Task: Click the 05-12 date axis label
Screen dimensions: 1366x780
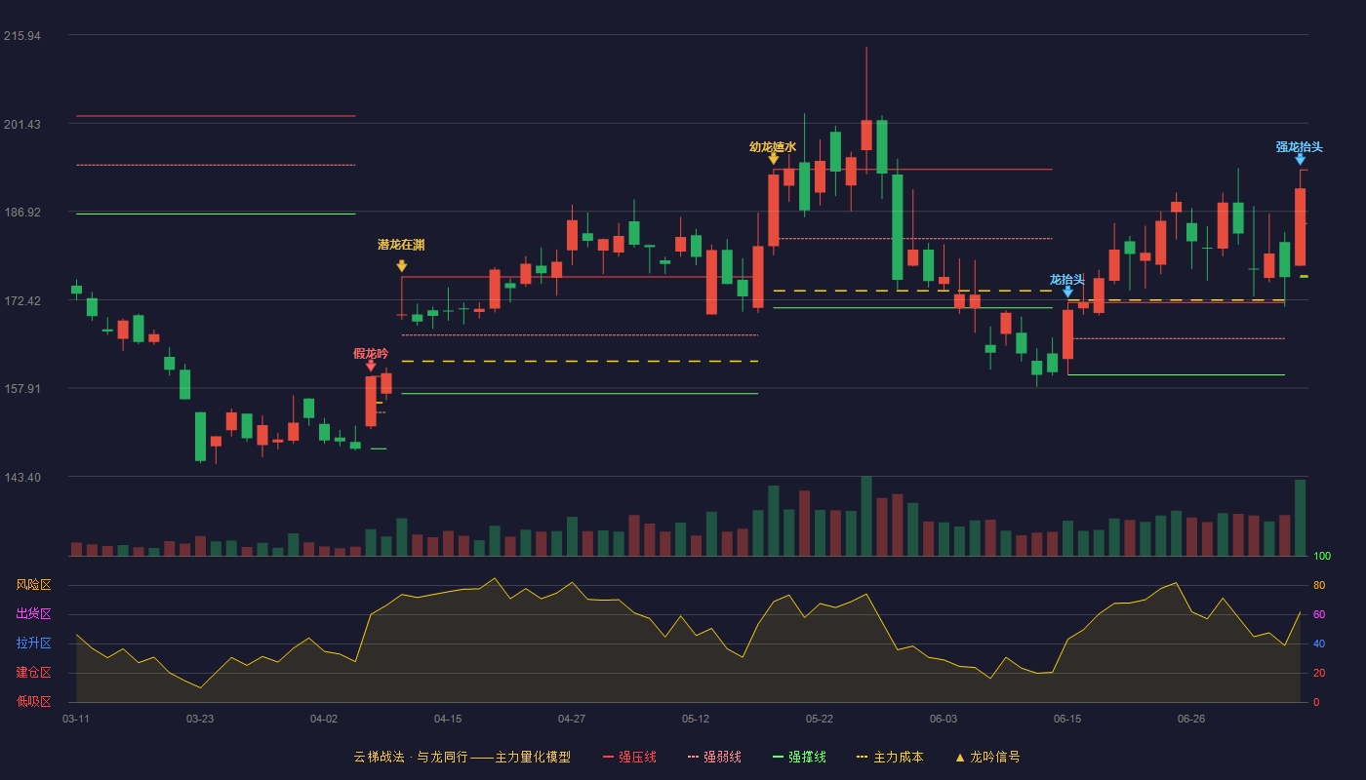Action: point(696,719)
